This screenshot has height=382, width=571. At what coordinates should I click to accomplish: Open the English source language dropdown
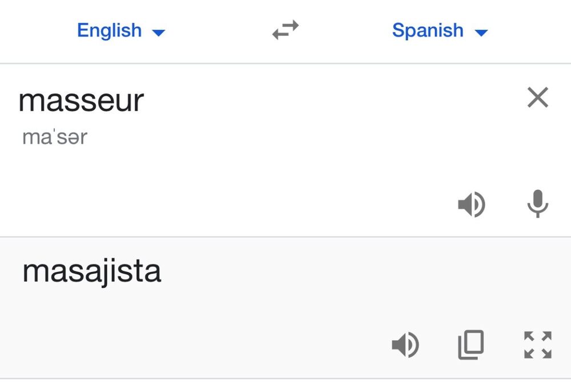(120, 30)
